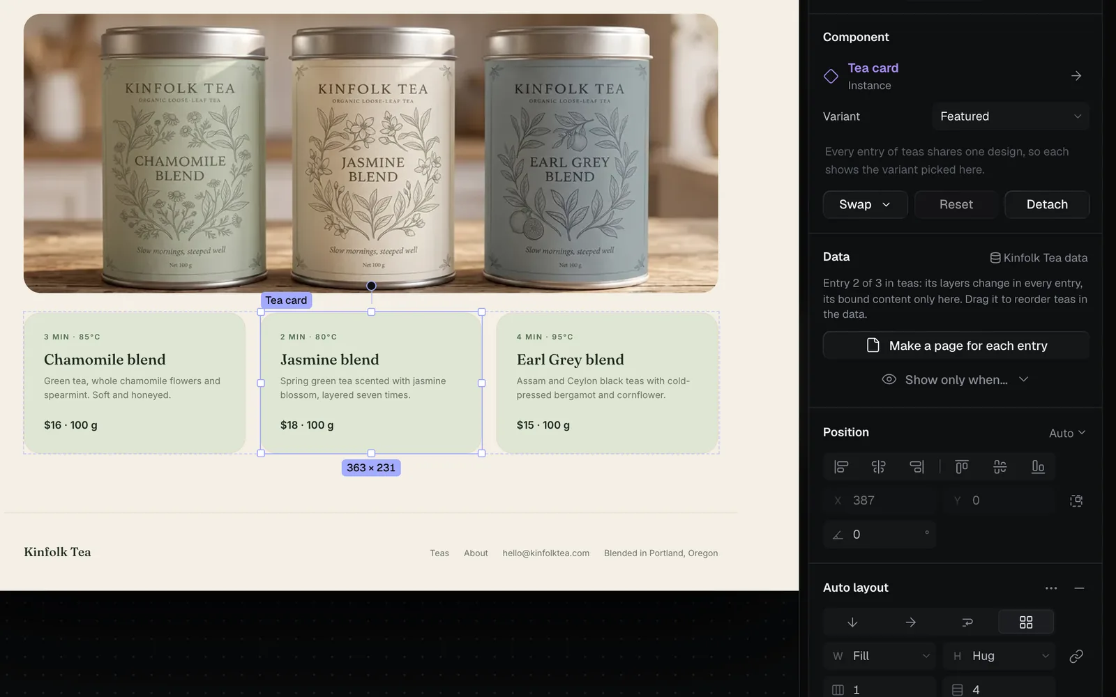Click the Kinfolk Tea footer logo text
This screenshot has width=1116, height=697.
57,552
